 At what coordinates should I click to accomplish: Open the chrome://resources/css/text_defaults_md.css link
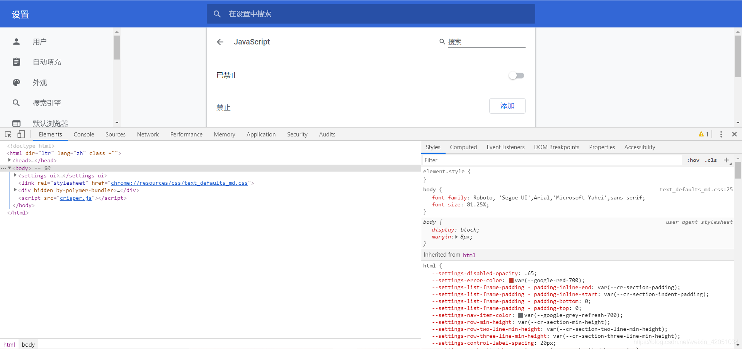click(x=179, y=183)
